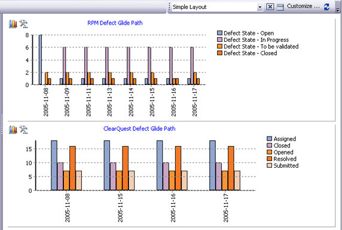The height and width of the screenshot is (230, 342).
Task: Click Defect State - To be validated legend swatch
Action: point(219,46)
